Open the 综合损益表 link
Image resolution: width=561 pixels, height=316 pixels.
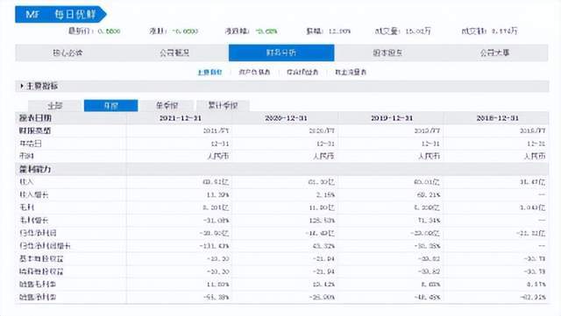point(302,72)
